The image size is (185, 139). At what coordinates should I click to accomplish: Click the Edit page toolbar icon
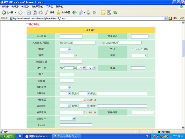click(x=95, y=12)
